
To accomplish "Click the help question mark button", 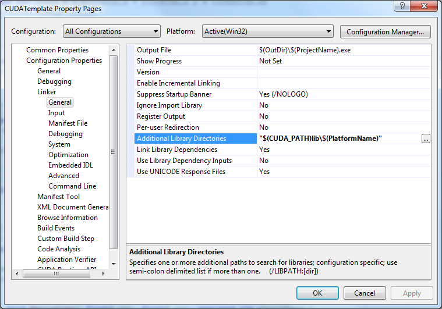I will tap(402, 6).
